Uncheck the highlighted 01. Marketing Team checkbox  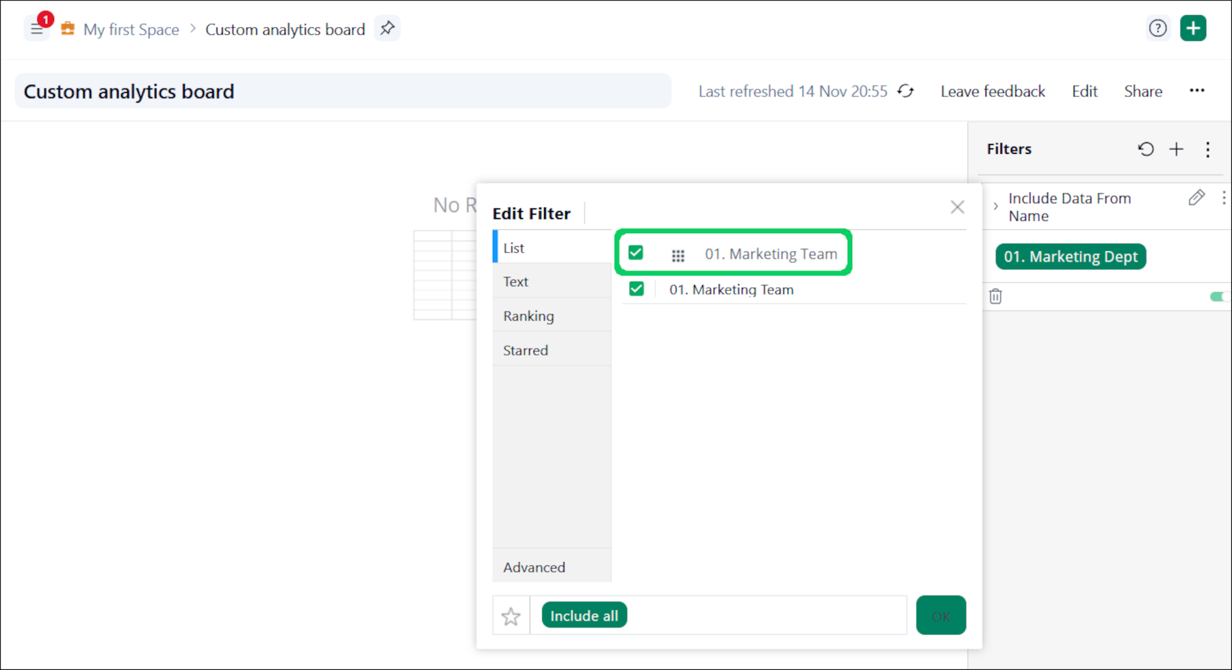636,253
